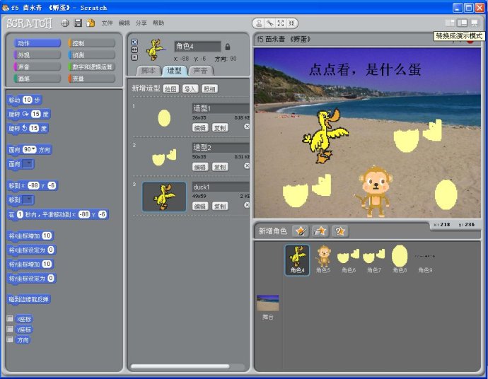Open the 帮助 menu
The height and width of the screenshot is (379, 488).
click(x=158, y=23)
